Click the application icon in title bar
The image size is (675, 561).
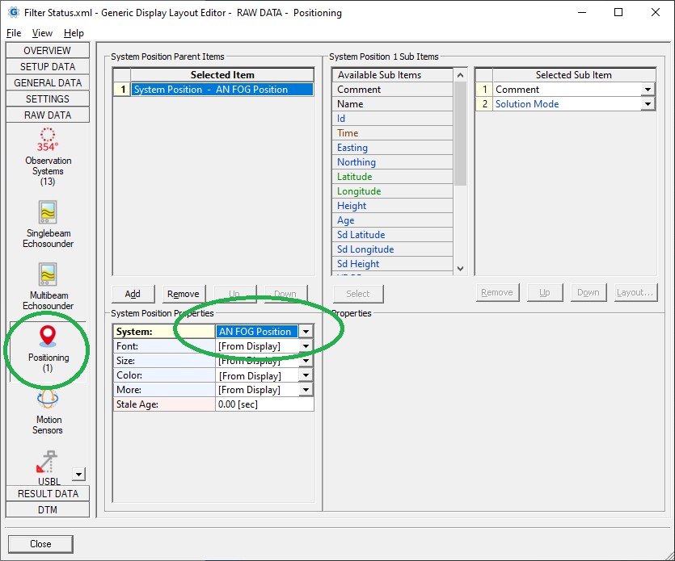13,13
